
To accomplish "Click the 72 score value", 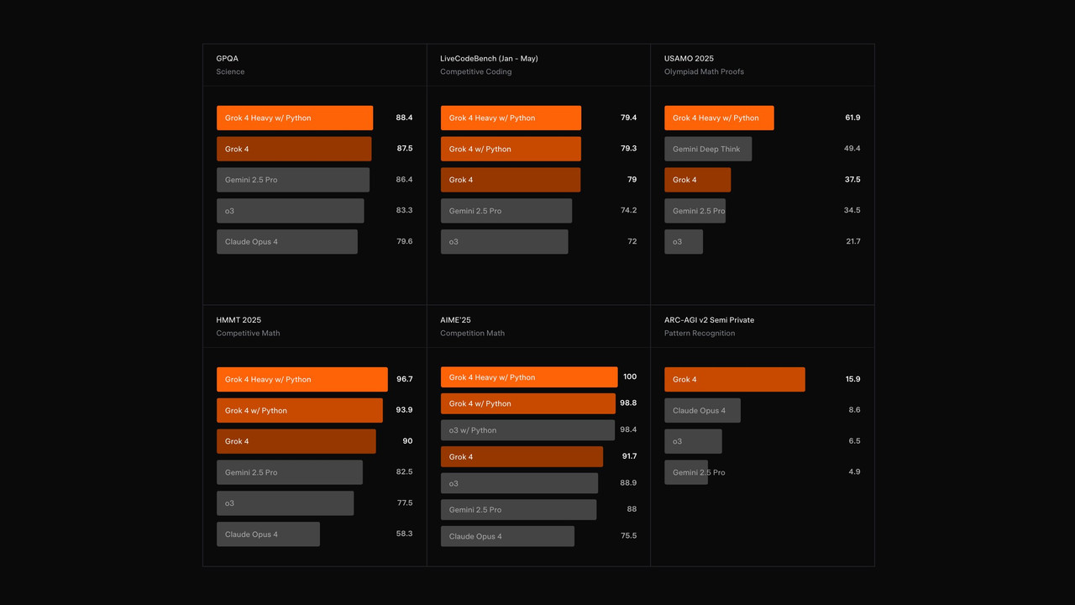I will click(x=632, y=242).
